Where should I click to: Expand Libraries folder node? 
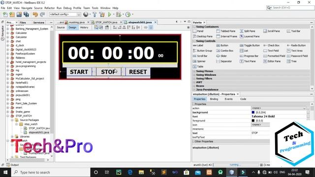click(x=12, y=137)
